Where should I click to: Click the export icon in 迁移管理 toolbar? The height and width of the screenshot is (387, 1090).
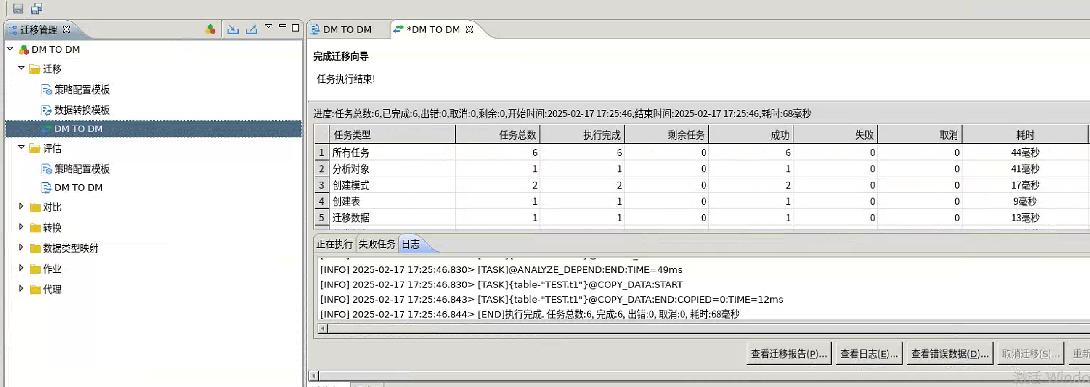click(252, 29)
